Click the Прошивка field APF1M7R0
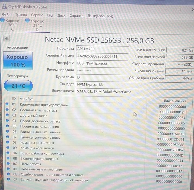Viewport: 194px width, 190px height. point(102,49)
